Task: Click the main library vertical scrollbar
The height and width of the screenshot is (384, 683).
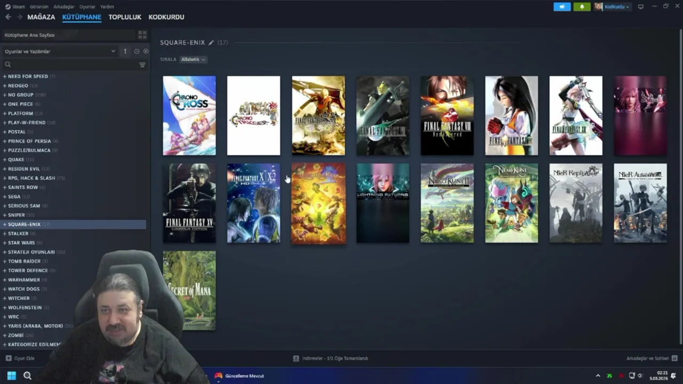Action: (x=680, y=187)
